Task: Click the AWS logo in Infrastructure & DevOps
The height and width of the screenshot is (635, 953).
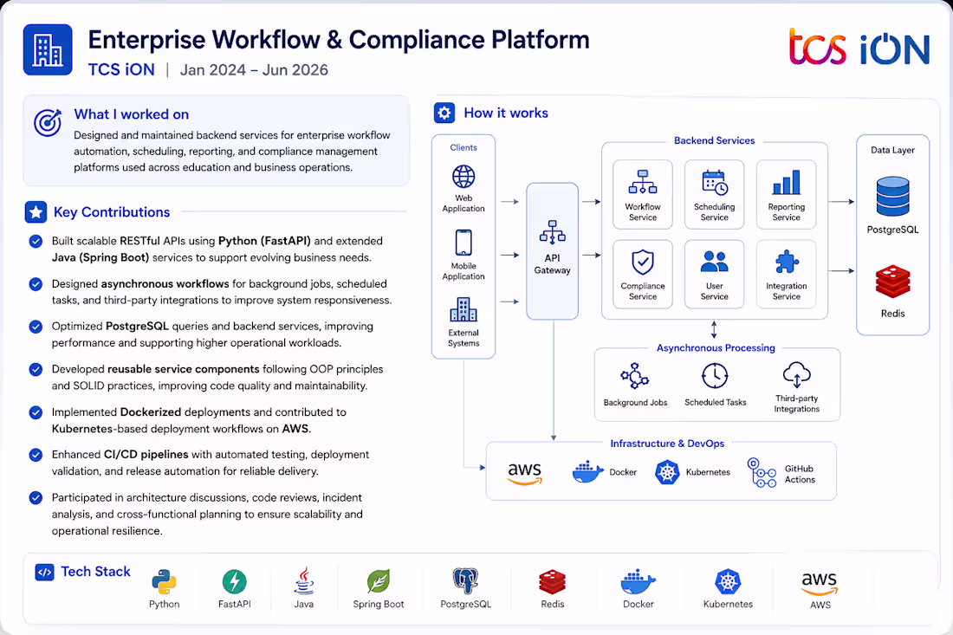Action: (x=524, y=473)
